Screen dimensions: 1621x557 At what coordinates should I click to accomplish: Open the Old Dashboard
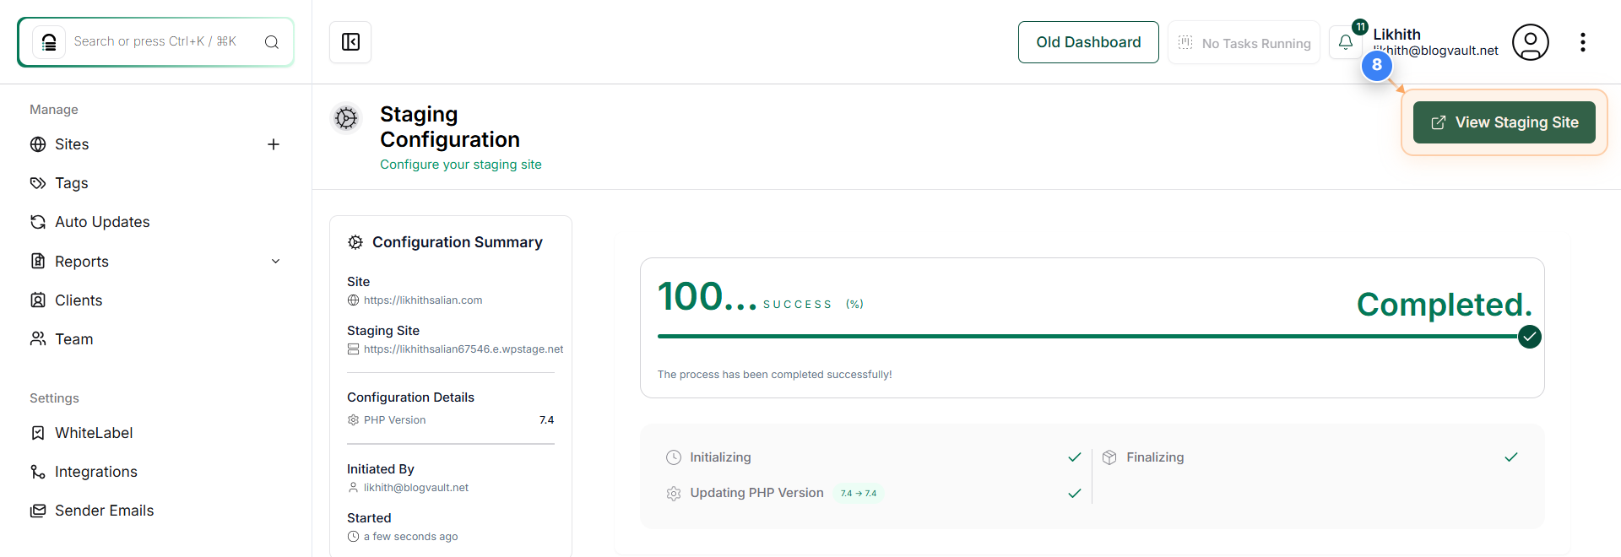click(x=1088, y=42)
